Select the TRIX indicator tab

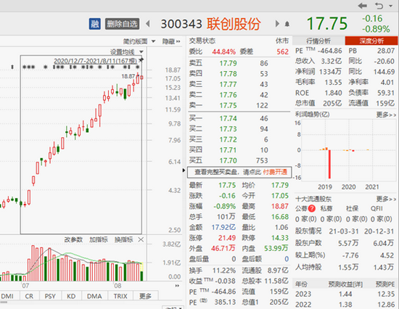(x=120, y=296)
